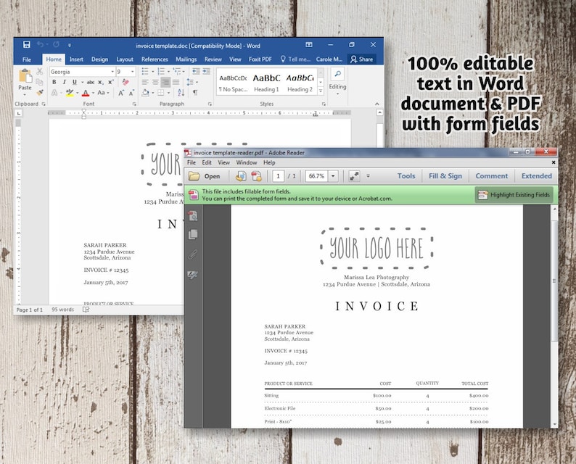Toggle superscript formatting
This screenshot has height=464, width=576.
click(x=110, y=82)
